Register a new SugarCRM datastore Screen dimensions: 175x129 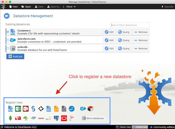point(90,109)
